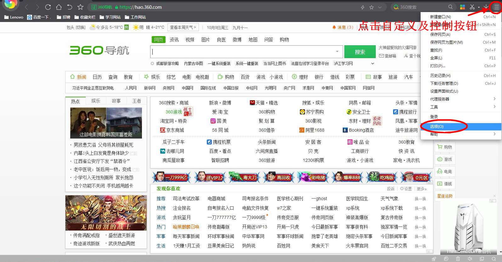Click the trash cleanup status bar icon
Image resolution: width=502 pixels, height=262 pixels.
458,259
